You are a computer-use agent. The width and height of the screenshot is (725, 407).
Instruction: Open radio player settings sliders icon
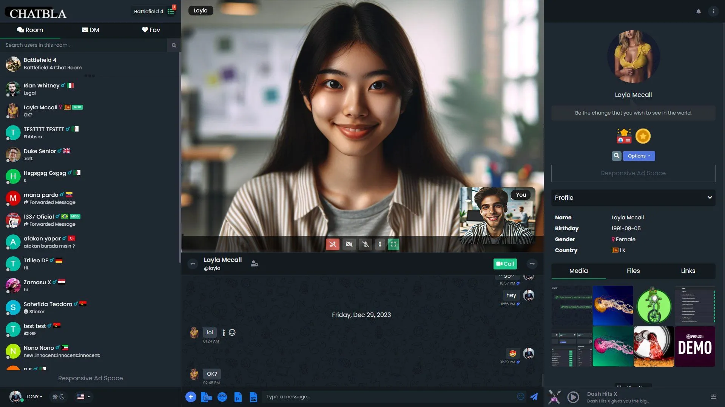(713, 397)
